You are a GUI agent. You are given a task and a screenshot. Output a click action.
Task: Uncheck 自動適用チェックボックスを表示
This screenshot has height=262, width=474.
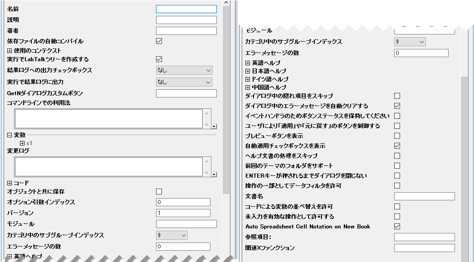(x=397, y=146)
